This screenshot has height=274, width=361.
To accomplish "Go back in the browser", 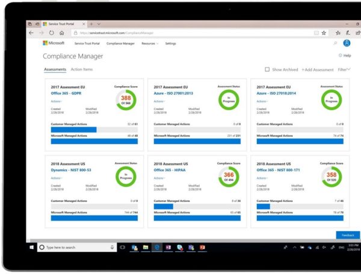I will 31,33.
